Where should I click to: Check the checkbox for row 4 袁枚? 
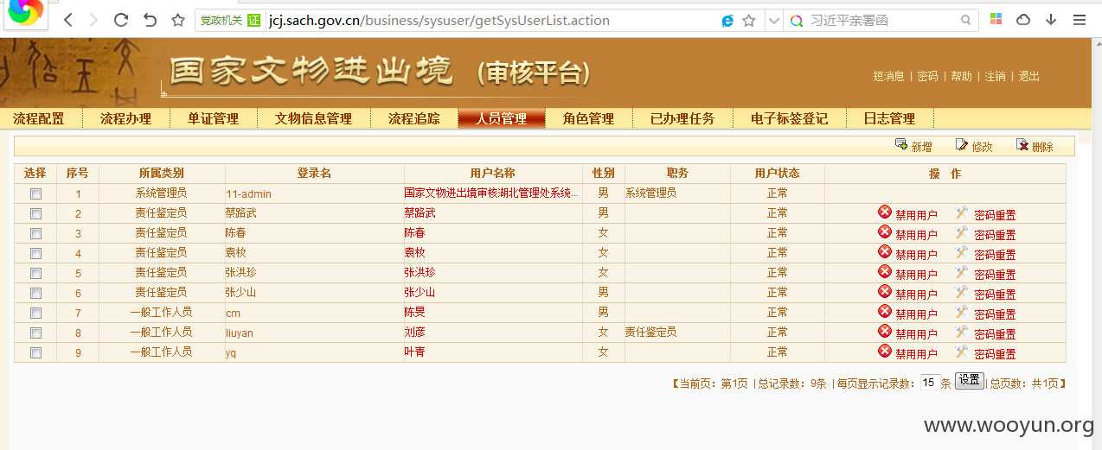click(35, 254)
